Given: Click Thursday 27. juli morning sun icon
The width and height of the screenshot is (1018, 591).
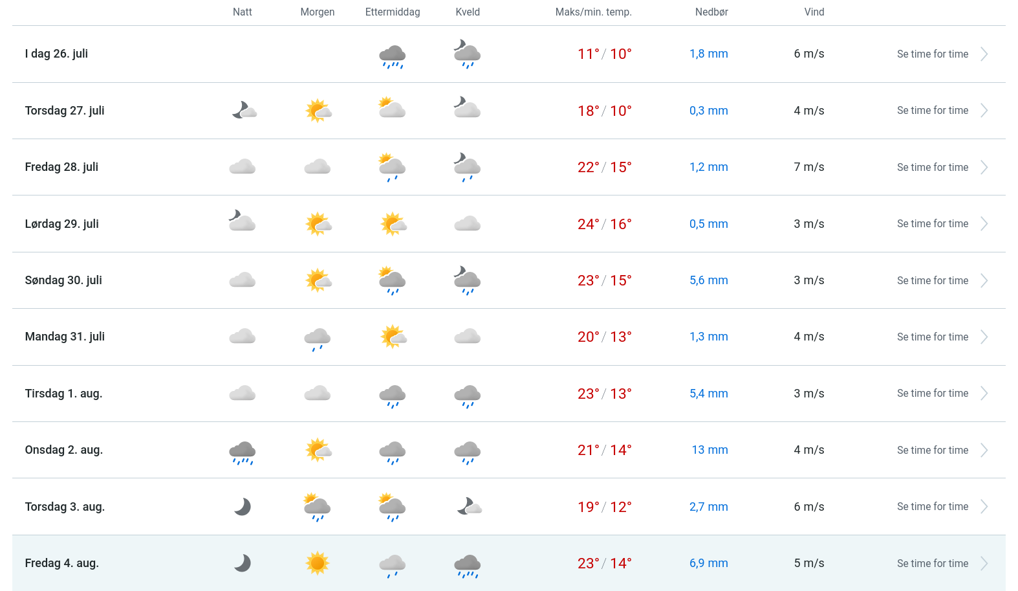Looking at the screenshot, I should 318,111.
